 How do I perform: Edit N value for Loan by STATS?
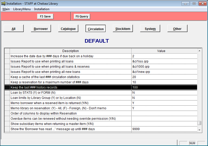164,92
